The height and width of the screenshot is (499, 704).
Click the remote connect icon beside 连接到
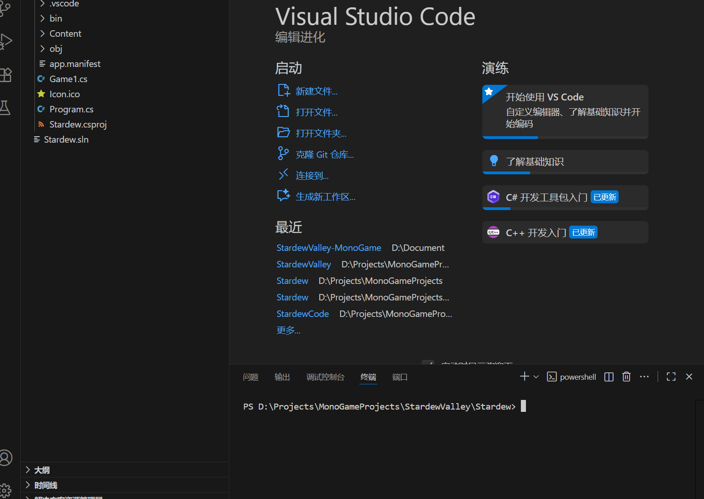283,174
